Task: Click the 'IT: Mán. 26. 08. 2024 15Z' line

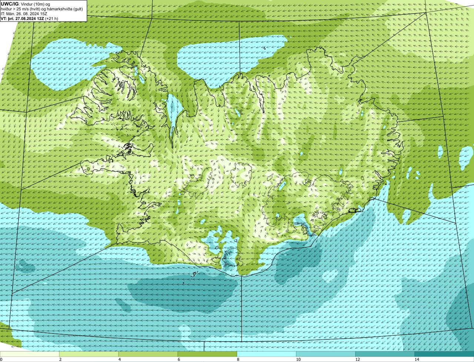Action: tap(24, 14)
